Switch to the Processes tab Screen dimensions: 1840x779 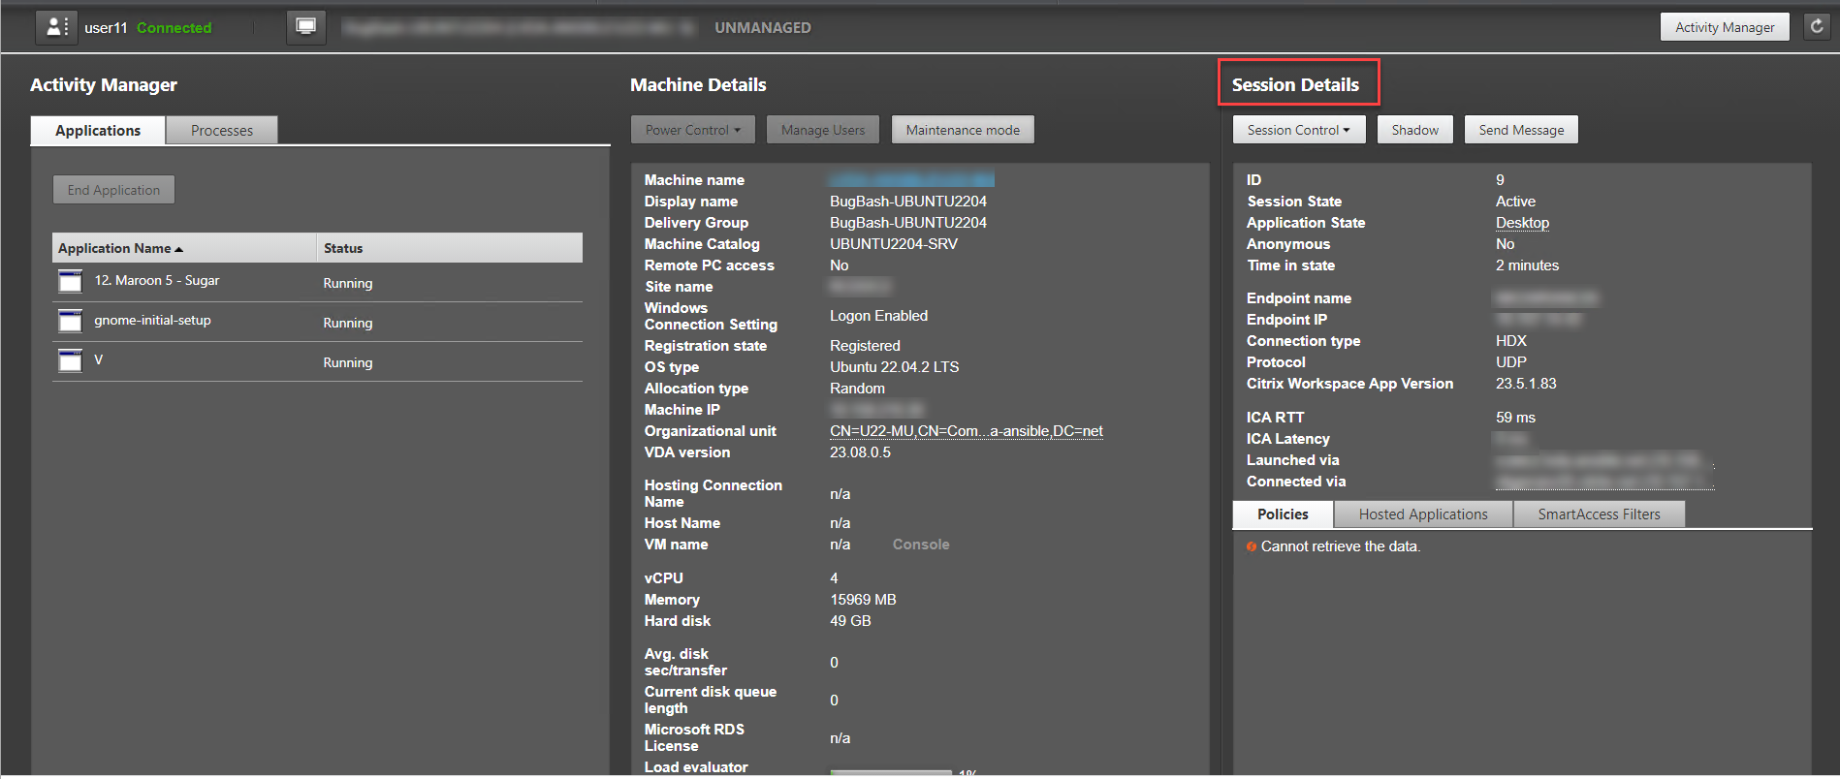[x=221, y=131]
